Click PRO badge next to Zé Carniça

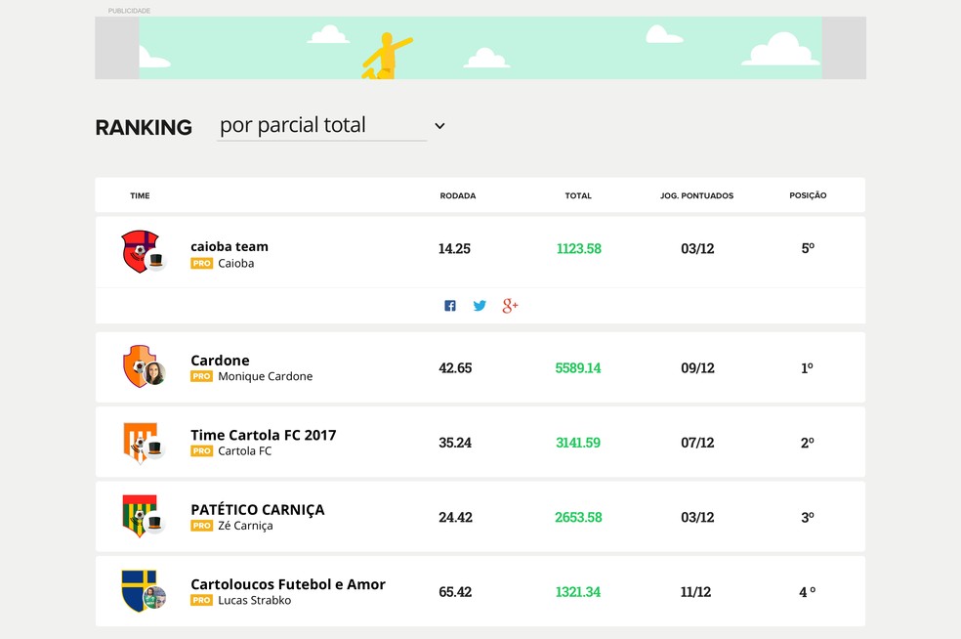click(x=201, y=527)
